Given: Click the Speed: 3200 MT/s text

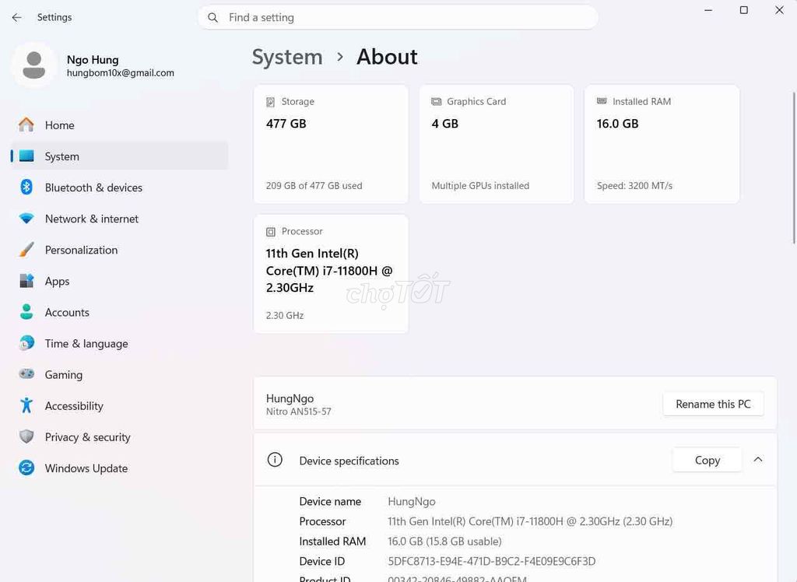Looking at the screenshot, I should (634, 186).
